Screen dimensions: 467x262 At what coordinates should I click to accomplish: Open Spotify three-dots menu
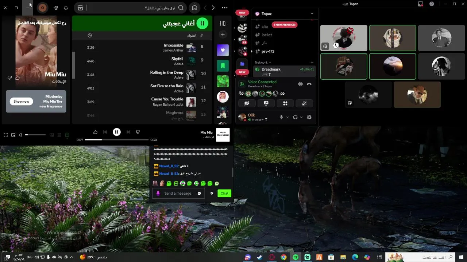tap(225, 8)
